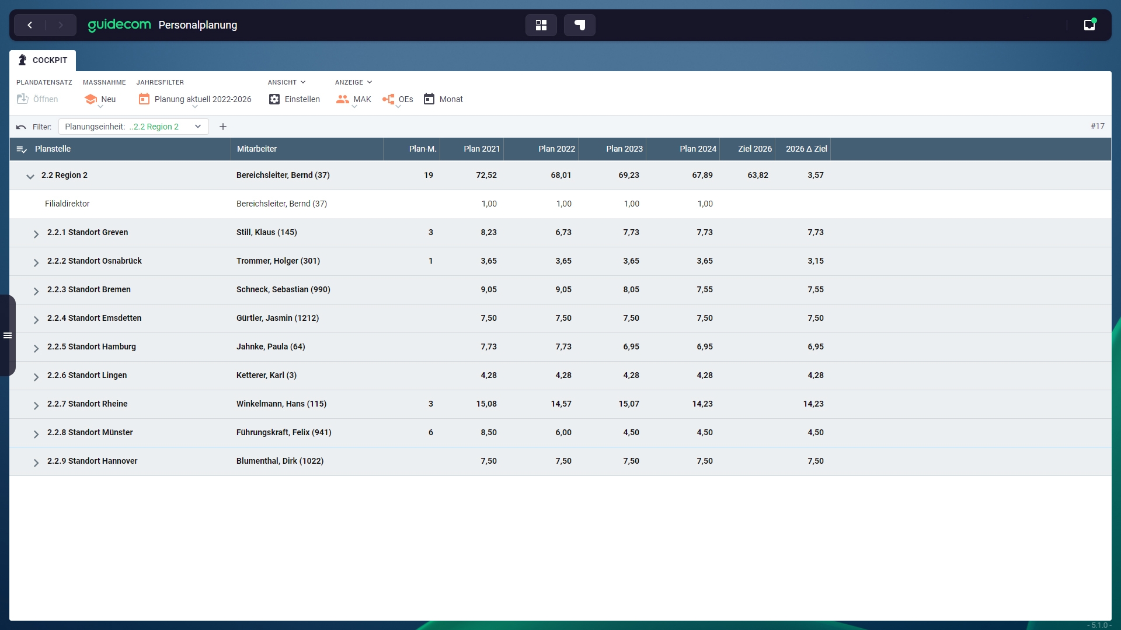Screen dimensions: 1121x630
Task: Click the Monat calendar icon
Action: point(429,99)
